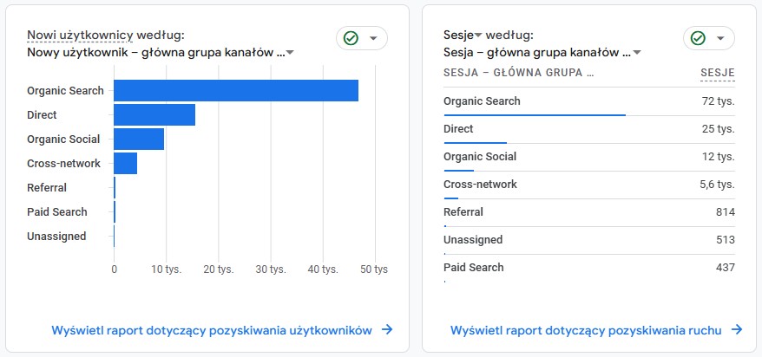Click the Organic Search bar in chart
This screenshot has height=357, width=762.
236,90
